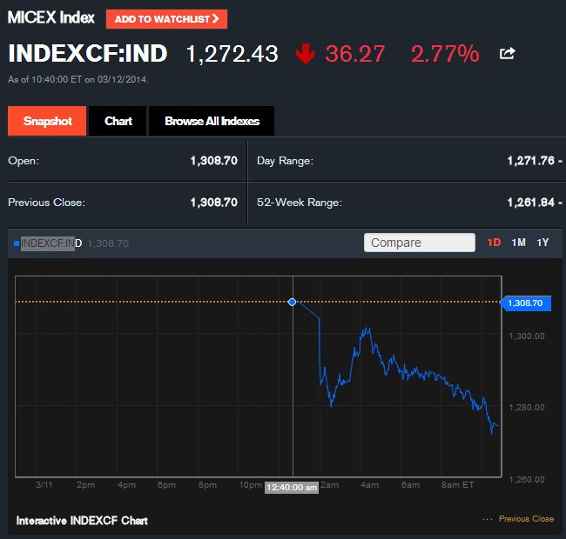Viewport: 566px width, 539px height.
Task: Open the Snapshot tab
Action: coord(47,121)
